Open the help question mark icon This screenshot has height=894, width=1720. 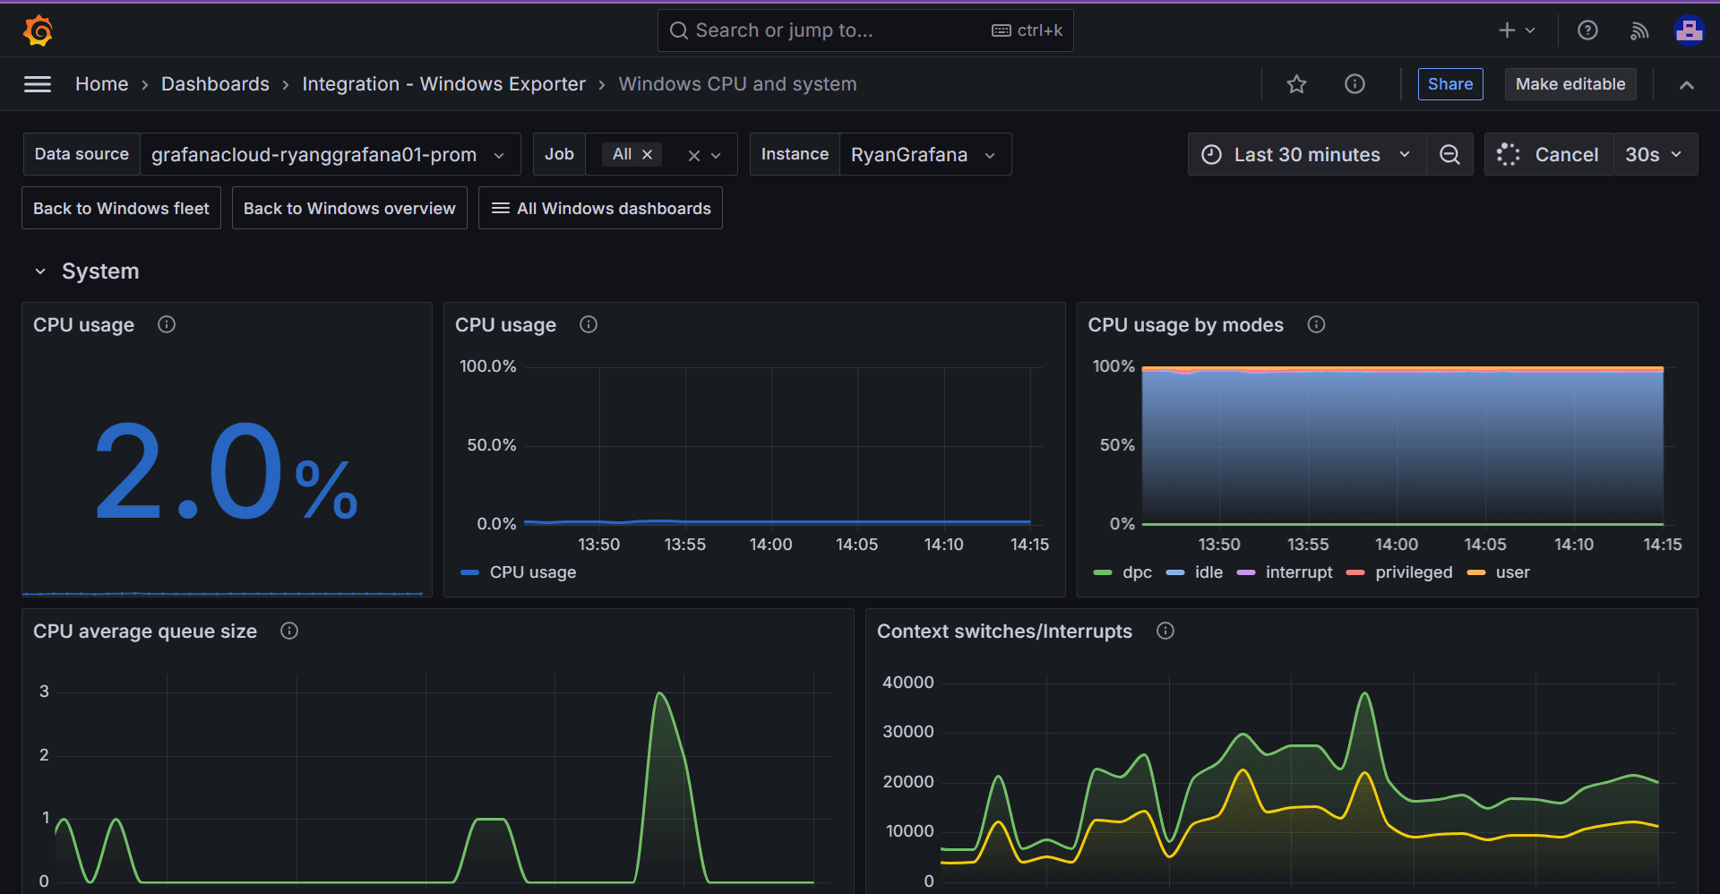(1587, 30)
